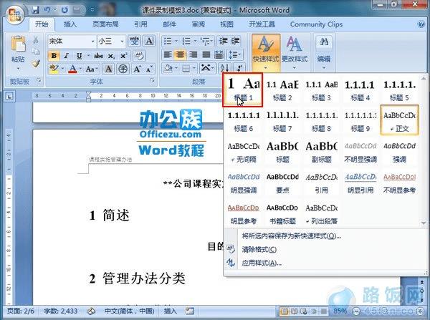430x320 pixels.
Task: Select 清除格式(C) from styles menu
Action: coord(259,250)
